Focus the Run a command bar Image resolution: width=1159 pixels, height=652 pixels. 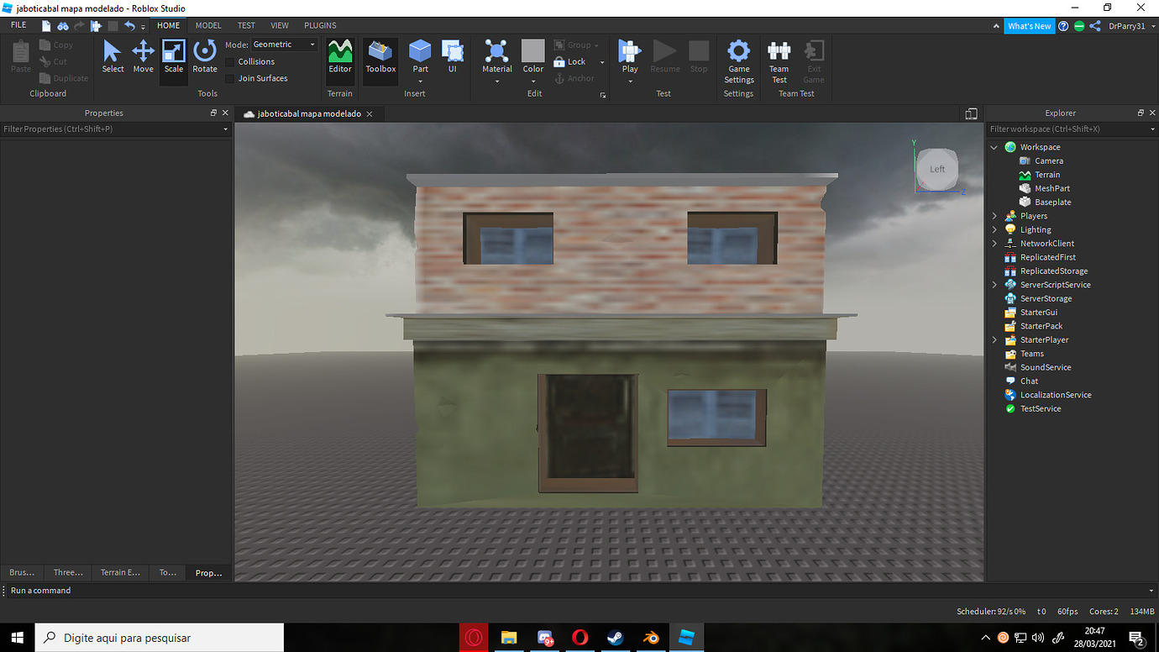pyautogui.click(x=579, y=591)
